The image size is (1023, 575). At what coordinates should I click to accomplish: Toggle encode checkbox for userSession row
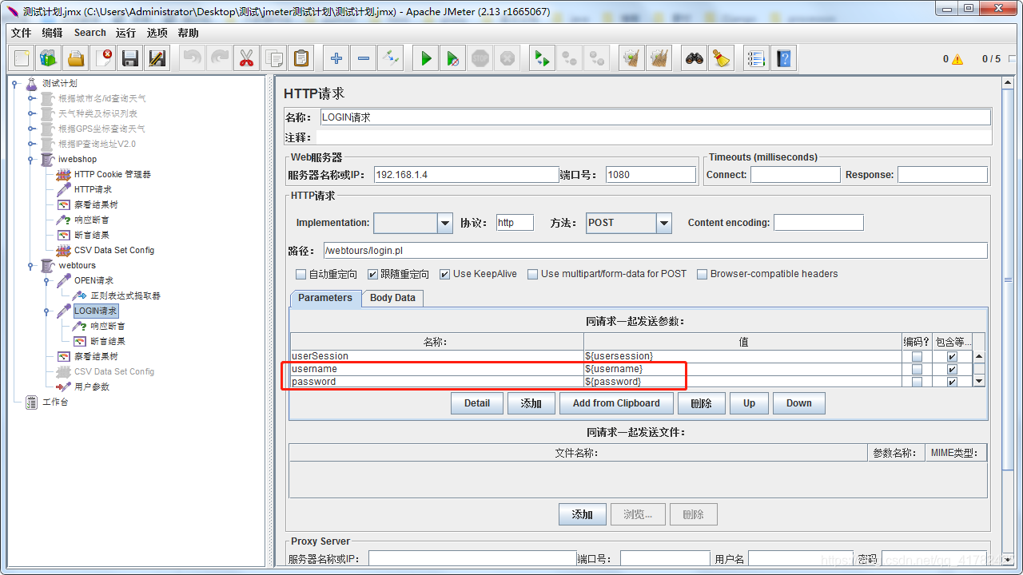pyautogui.click(x=917, y=357)
